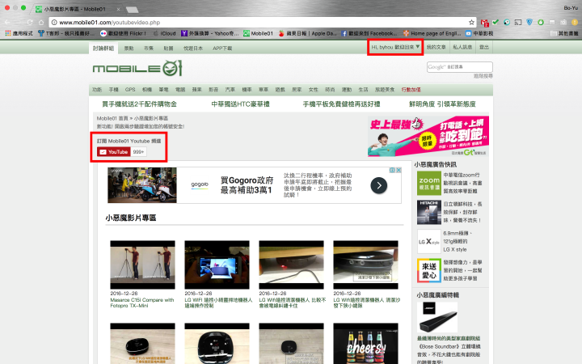Open the 鮮明角度 引領革新態度 promo link
This screenshot has width=582, height=364.
442,104
